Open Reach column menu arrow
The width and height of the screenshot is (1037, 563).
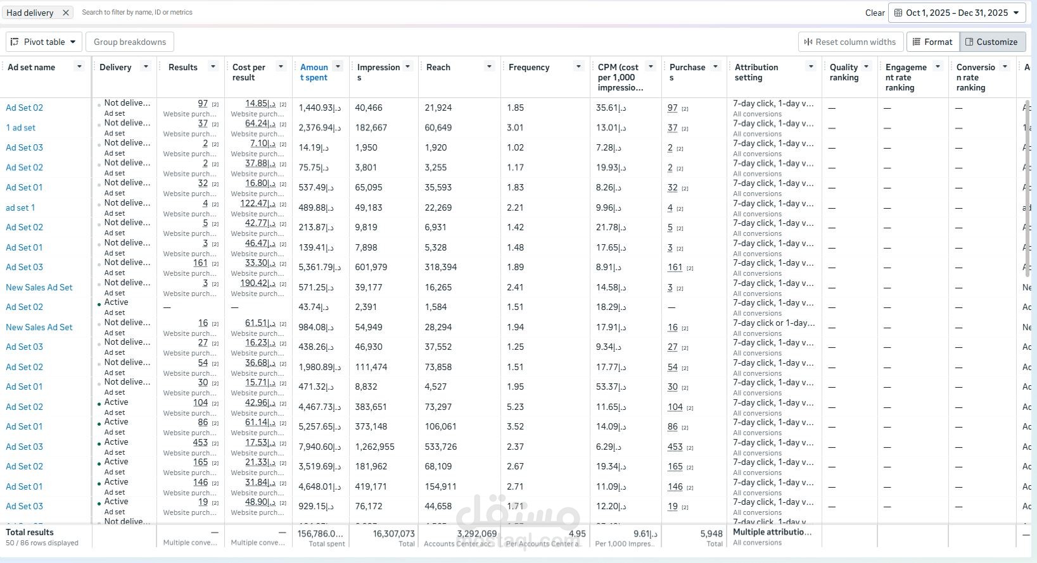coord(489,66)
